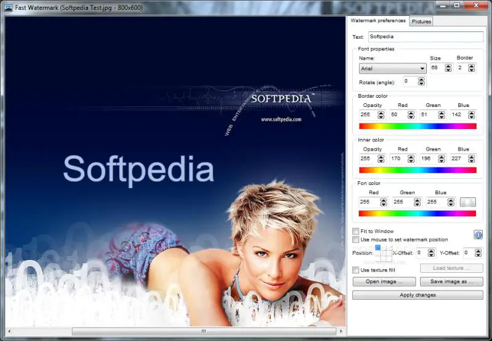Click Border color Blue stepper arrows
Image resolution: width=492 pixels, height=341 pixels.
471,115
